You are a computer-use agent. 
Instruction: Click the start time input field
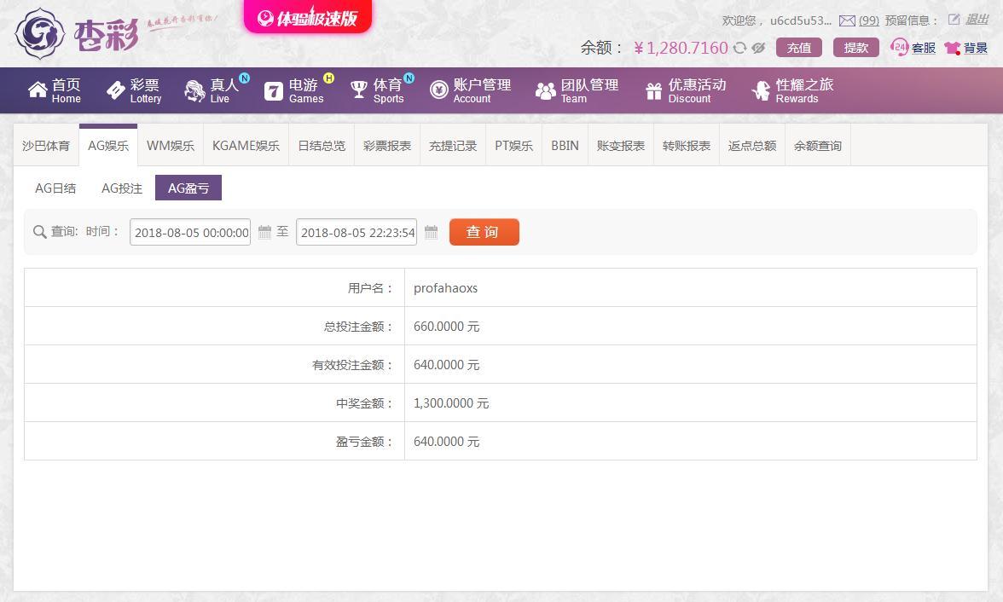tap(190, 232)
